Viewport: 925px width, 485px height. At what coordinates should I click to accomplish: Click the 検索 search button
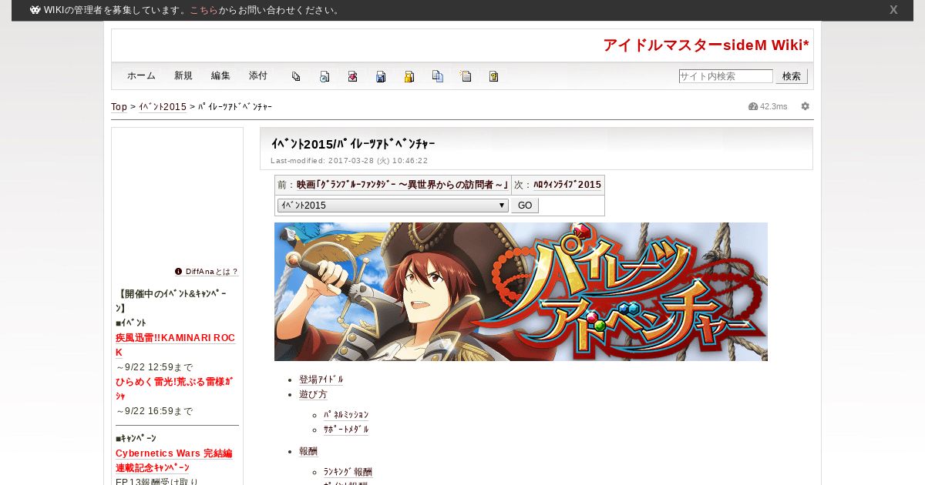click(x=792, y=76)
